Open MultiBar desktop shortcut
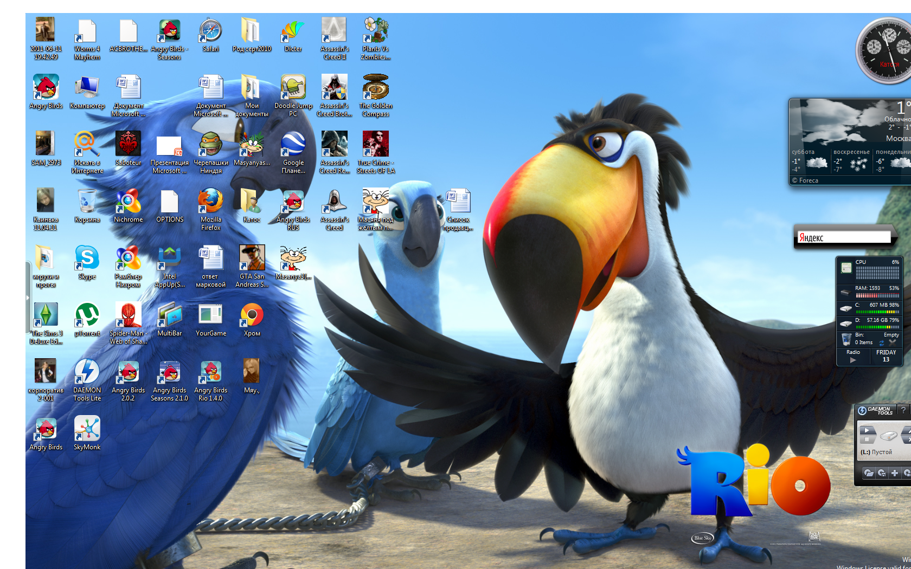 (169, 319)
